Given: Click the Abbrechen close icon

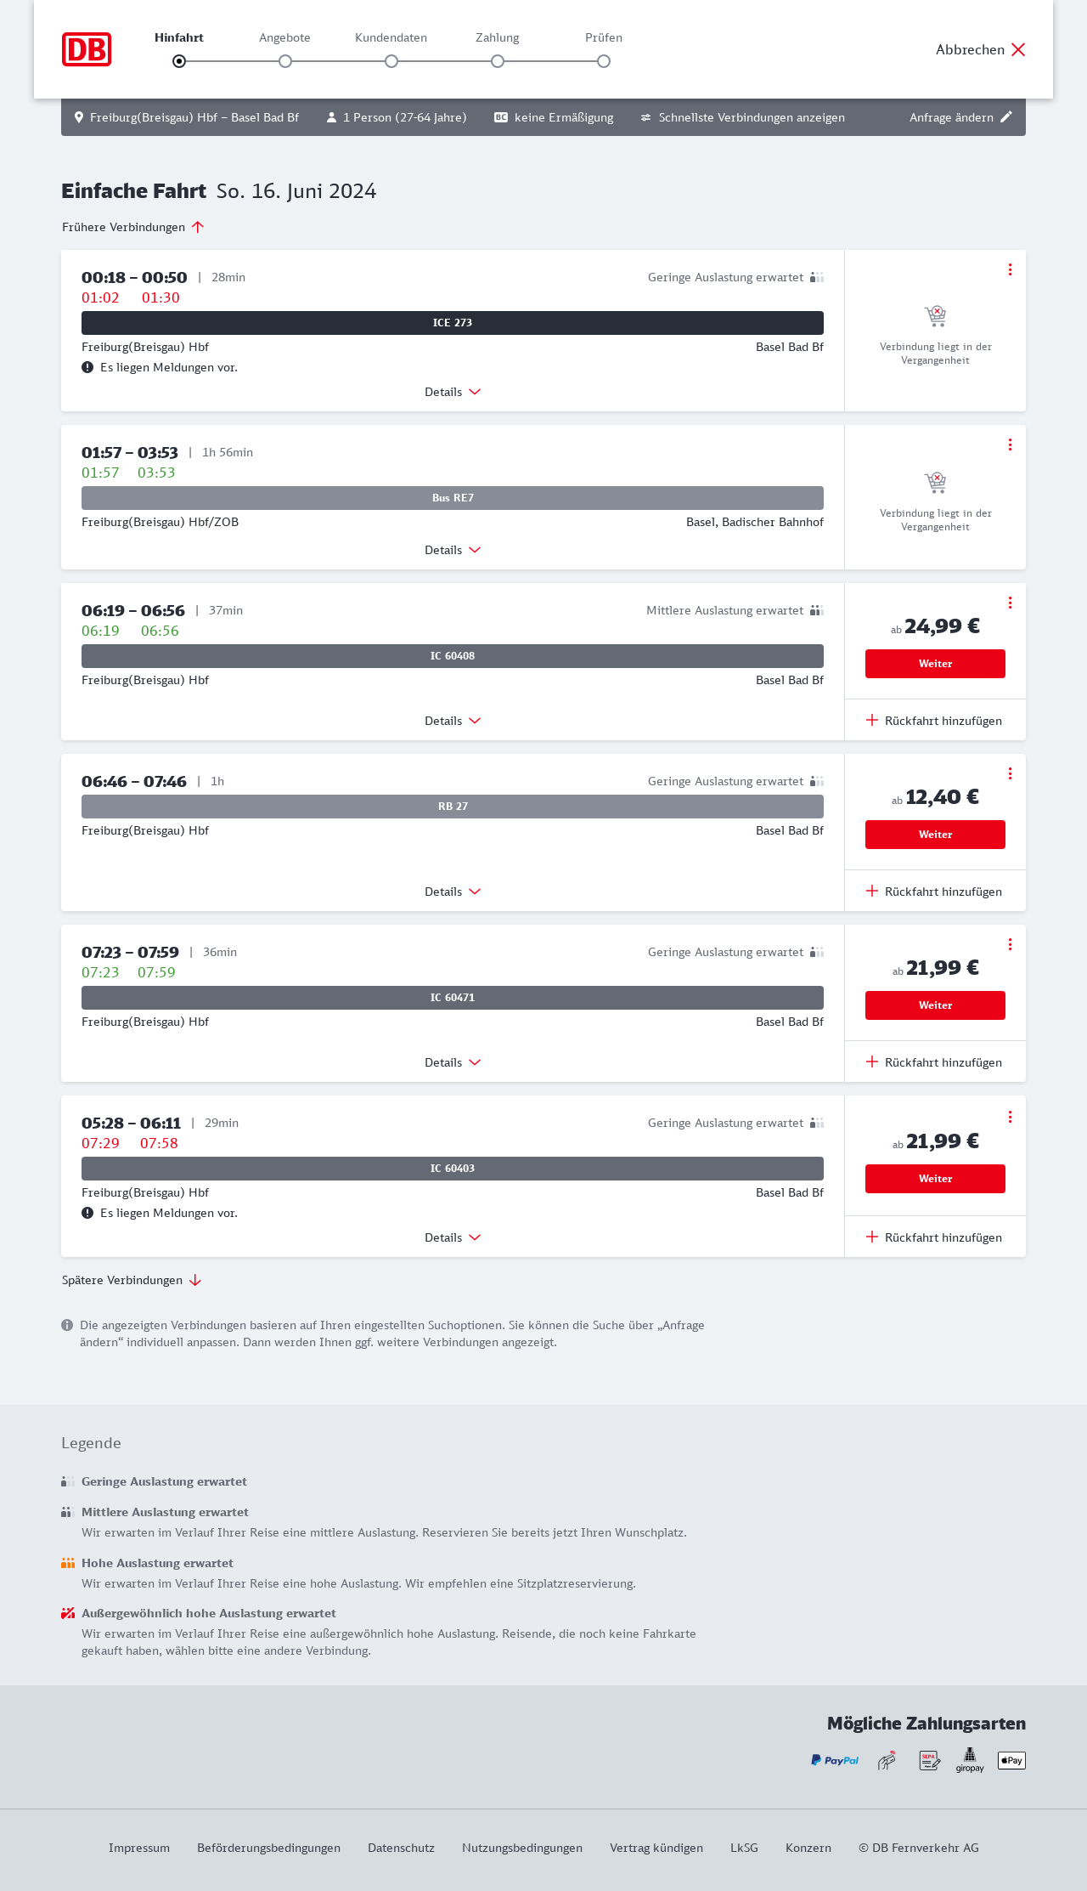Looking at the screenshot, I should [1018, 49].
